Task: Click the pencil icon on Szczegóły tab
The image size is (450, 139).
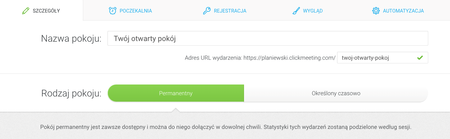Action: (x=25, y=11)
